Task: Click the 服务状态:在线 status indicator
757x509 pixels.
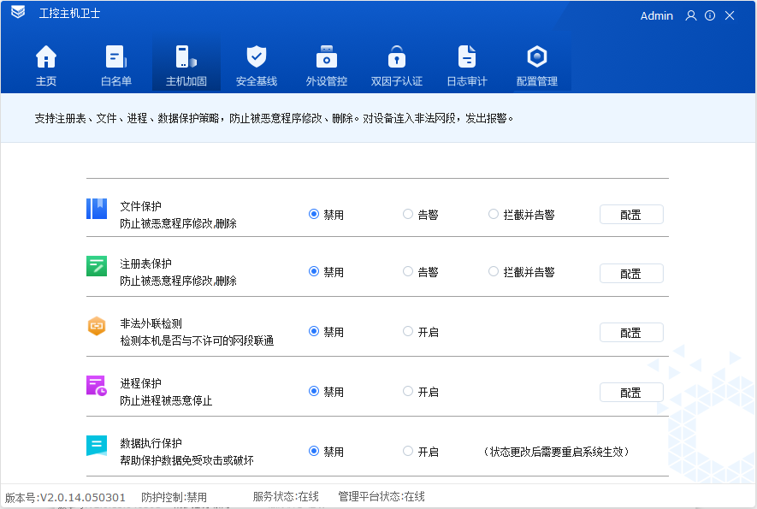Action: pyautogui.click(x=284, y=496)
